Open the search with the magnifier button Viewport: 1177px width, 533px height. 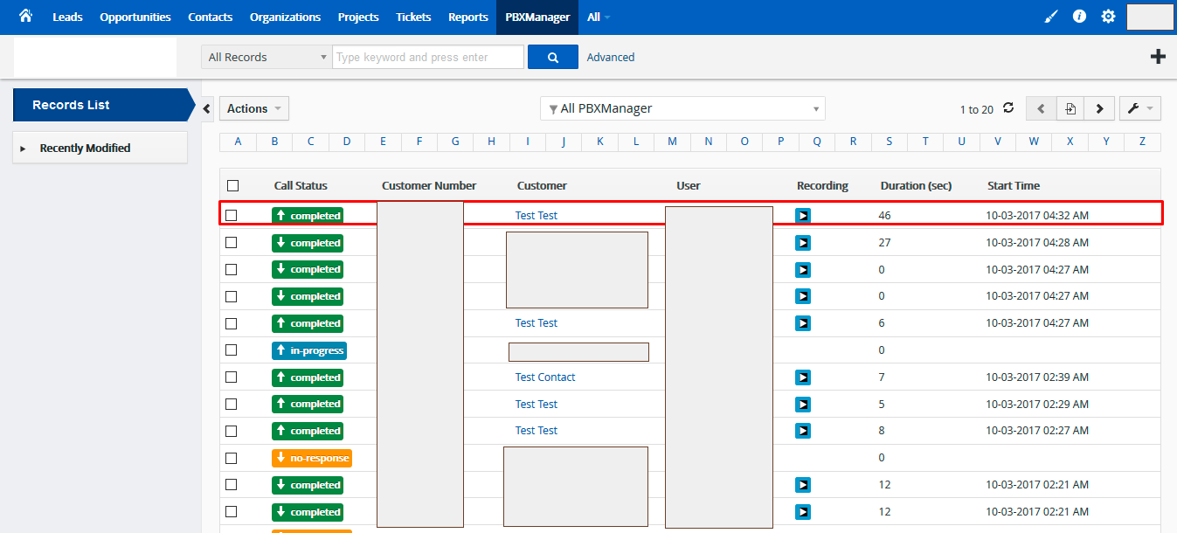coord(552,56)
